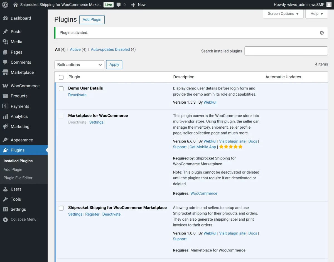
Task: Click the Settings sliders icon in sidebar
Action: point(5,209)
